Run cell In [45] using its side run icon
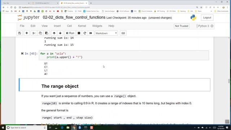The width and height of the screenshot is (231, 130). [x=22, y=53]
